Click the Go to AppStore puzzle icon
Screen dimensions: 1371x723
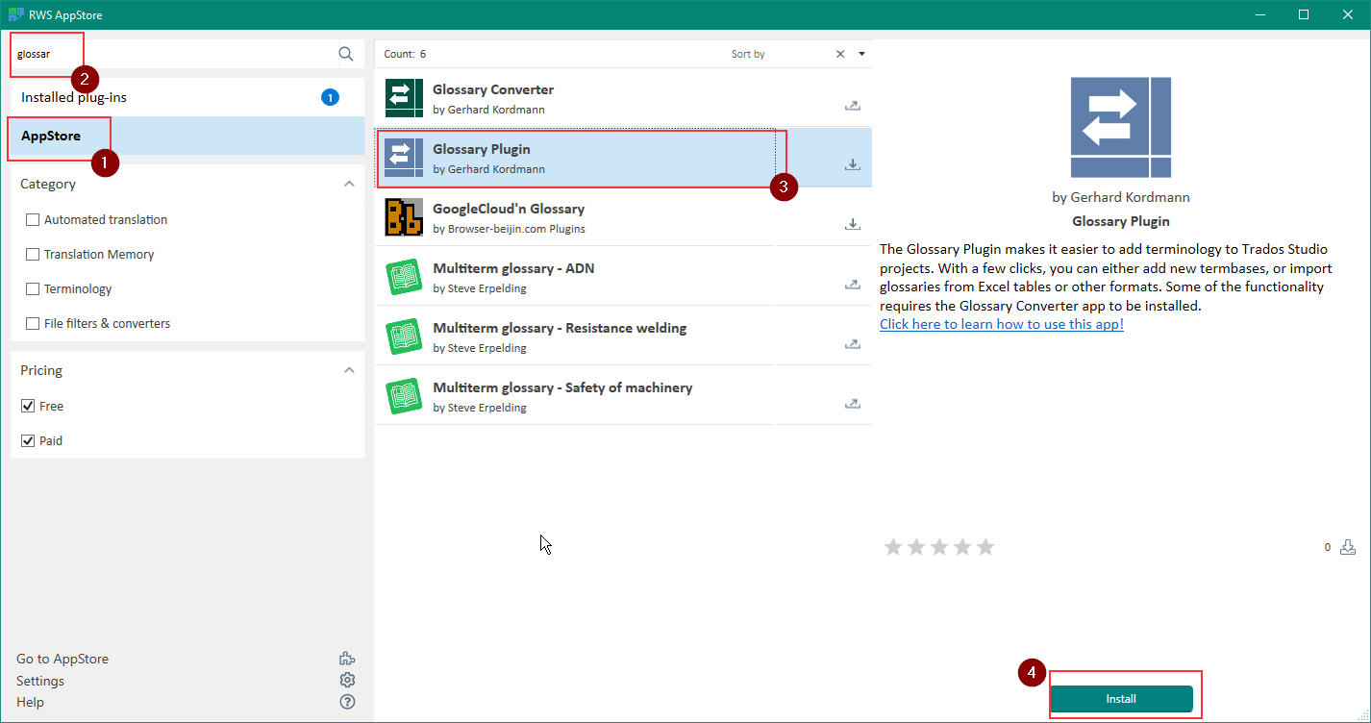pyautogui.click(x=347, y=659)
